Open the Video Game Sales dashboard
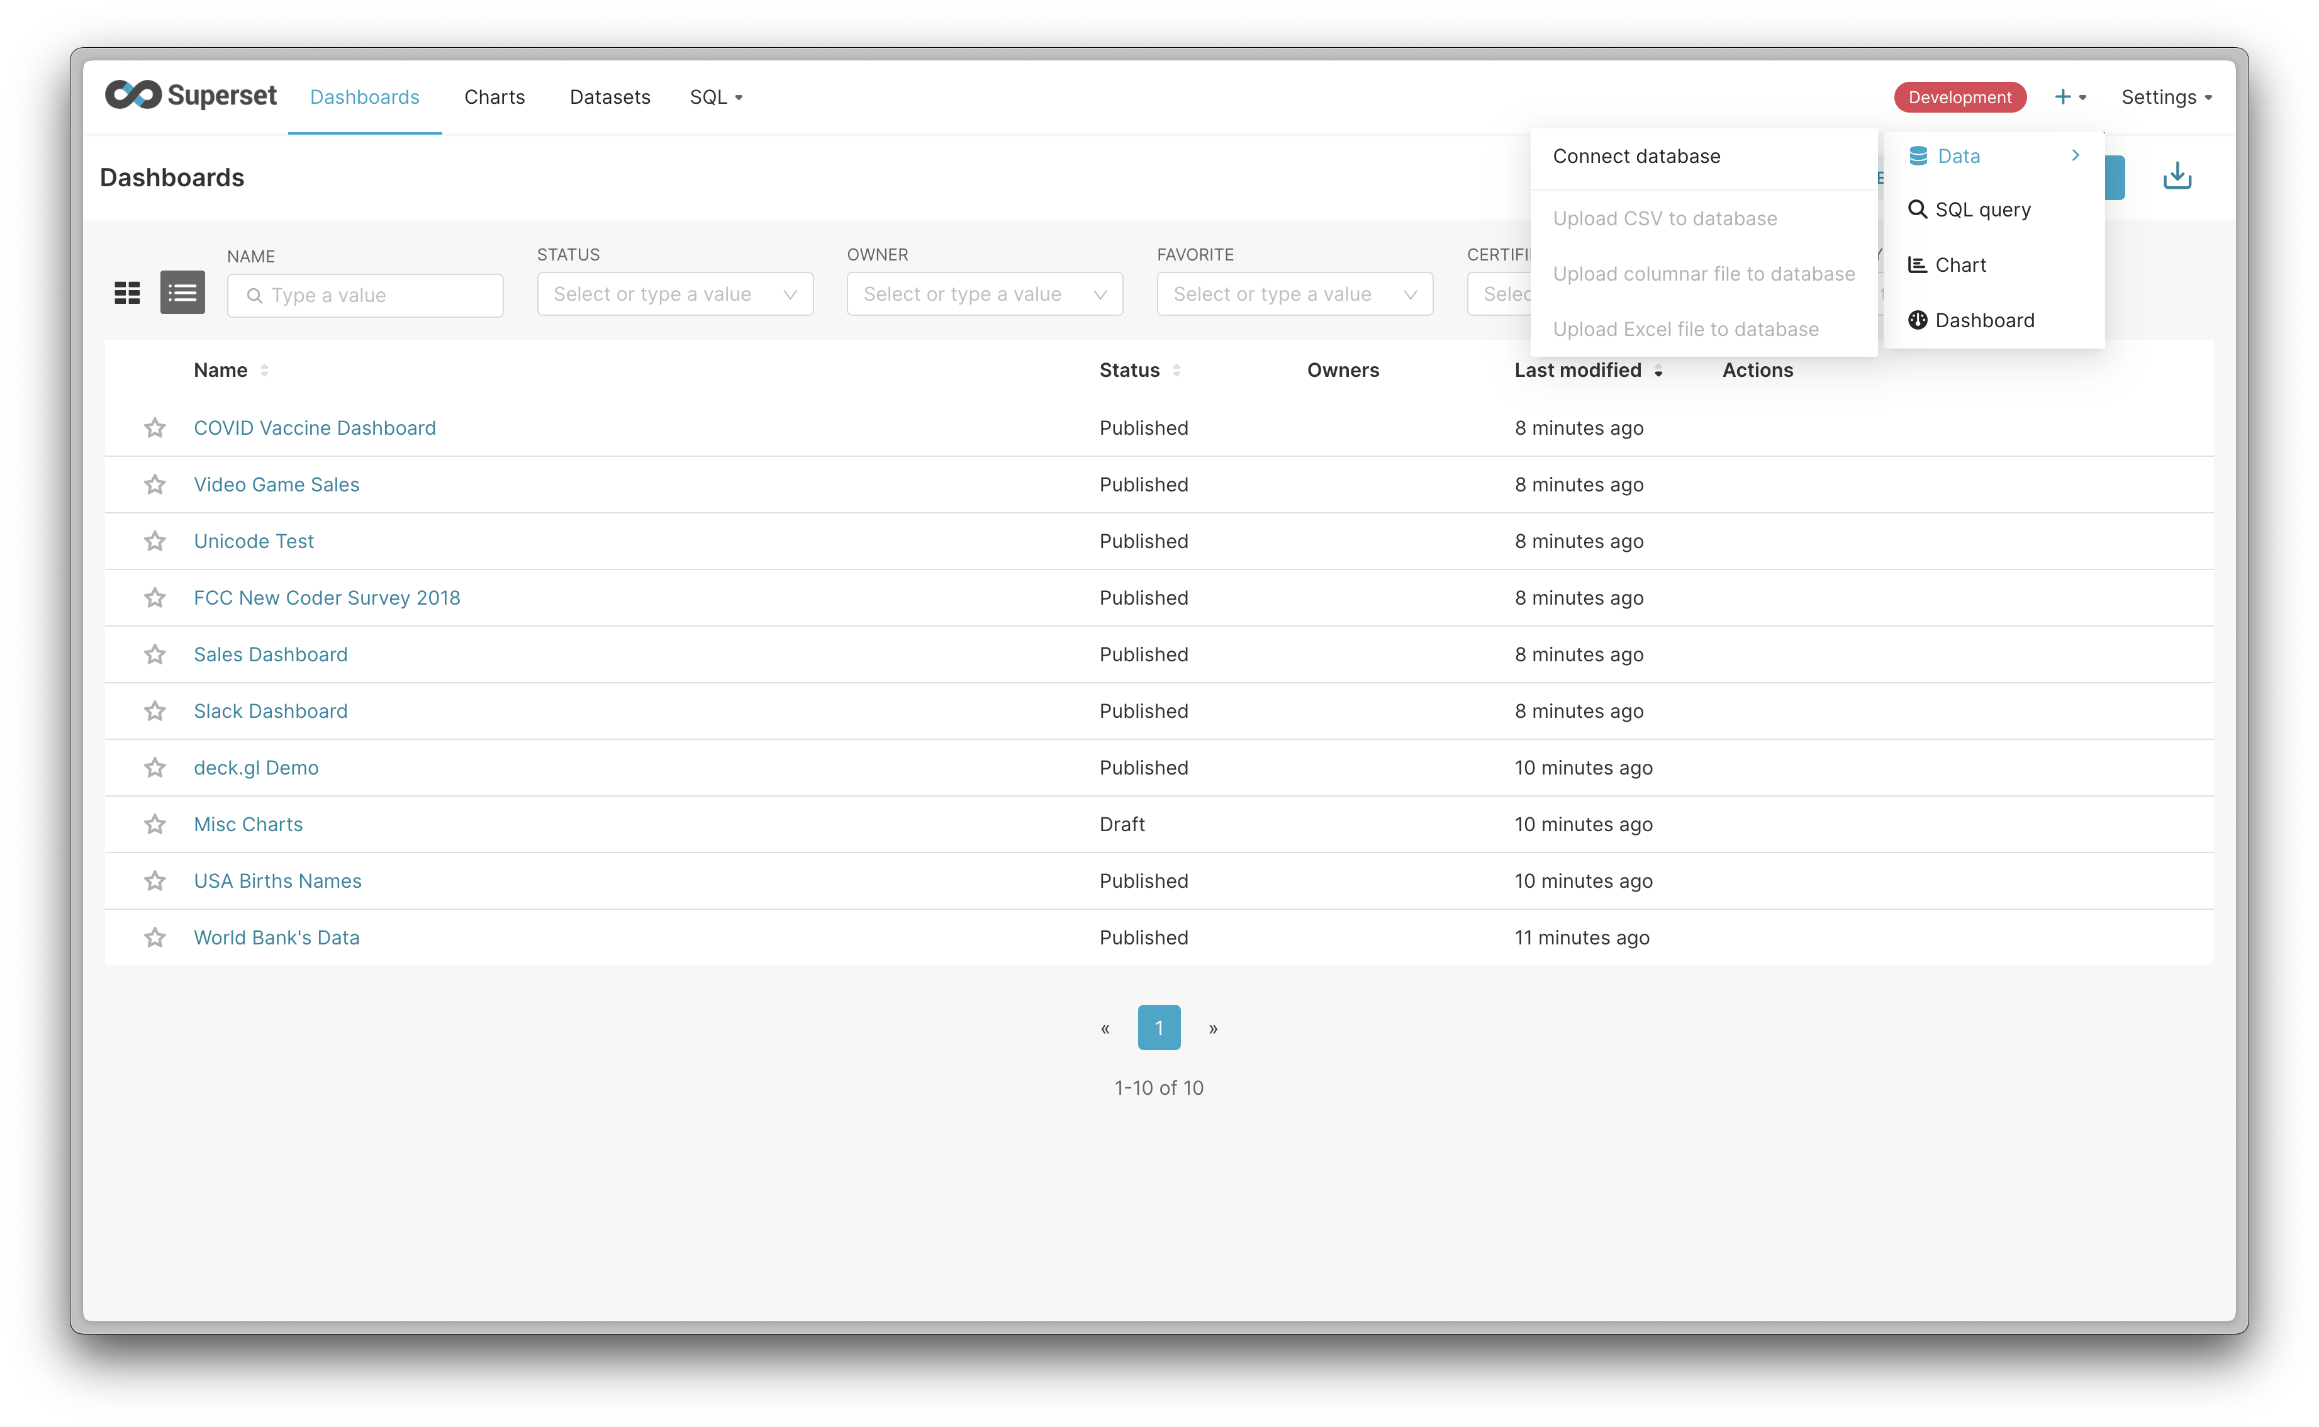Image resolution: width=2319 pixels, height=1427 pixels. pyautogui.click(x=276, y=485)
